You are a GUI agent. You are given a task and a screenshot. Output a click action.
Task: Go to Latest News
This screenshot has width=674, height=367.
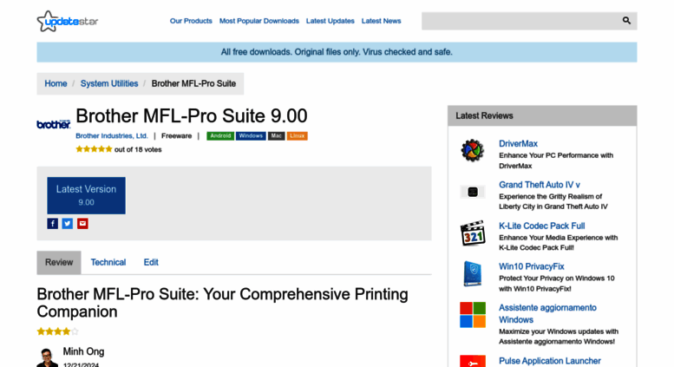(x=381, y=21)
